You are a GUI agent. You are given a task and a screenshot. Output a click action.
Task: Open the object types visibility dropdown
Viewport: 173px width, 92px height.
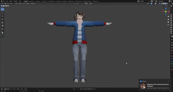[149, 4]
